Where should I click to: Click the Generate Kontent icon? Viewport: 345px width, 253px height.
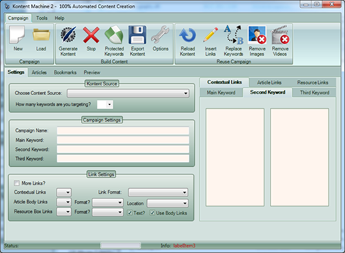pos(68,35)
